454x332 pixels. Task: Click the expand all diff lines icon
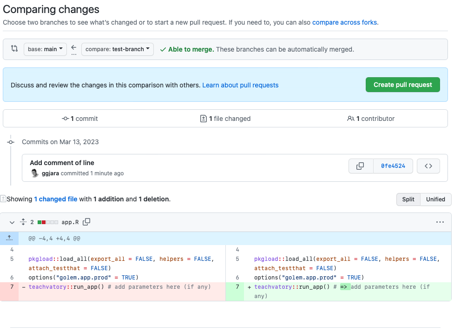23,222
